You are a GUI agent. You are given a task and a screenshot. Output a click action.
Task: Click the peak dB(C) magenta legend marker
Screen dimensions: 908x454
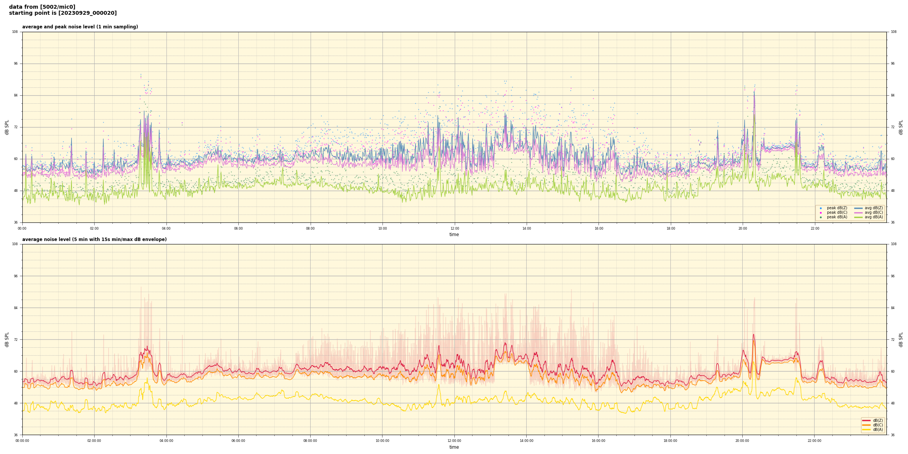pos(821,213)
